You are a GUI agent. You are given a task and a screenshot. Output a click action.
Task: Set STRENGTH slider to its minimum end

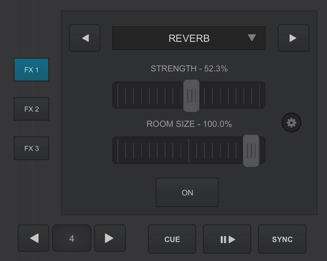point(118,95)
